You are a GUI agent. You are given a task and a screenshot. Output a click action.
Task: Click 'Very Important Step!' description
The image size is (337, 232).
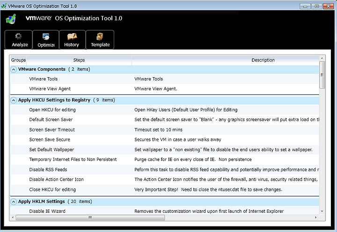click(208, 190)
